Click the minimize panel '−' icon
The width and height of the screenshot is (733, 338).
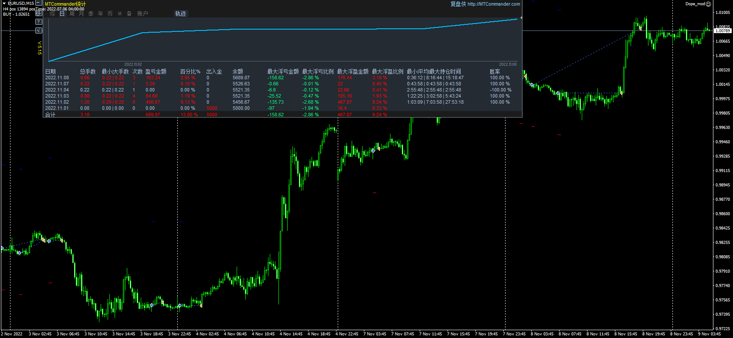38,3
